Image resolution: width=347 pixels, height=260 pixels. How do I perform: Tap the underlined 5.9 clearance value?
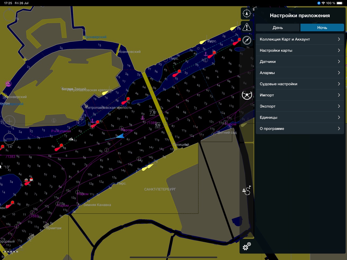coord(158,125)
